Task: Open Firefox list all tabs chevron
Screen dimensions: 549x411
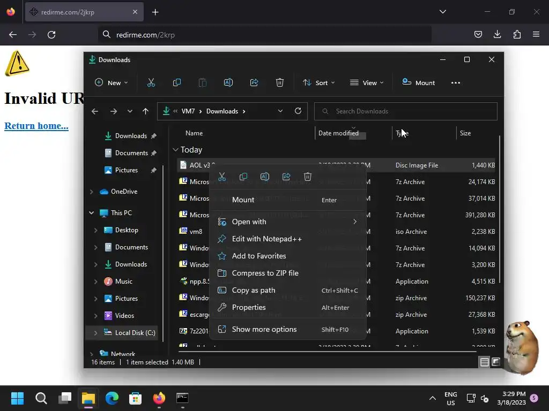Action: coord(443,12)
